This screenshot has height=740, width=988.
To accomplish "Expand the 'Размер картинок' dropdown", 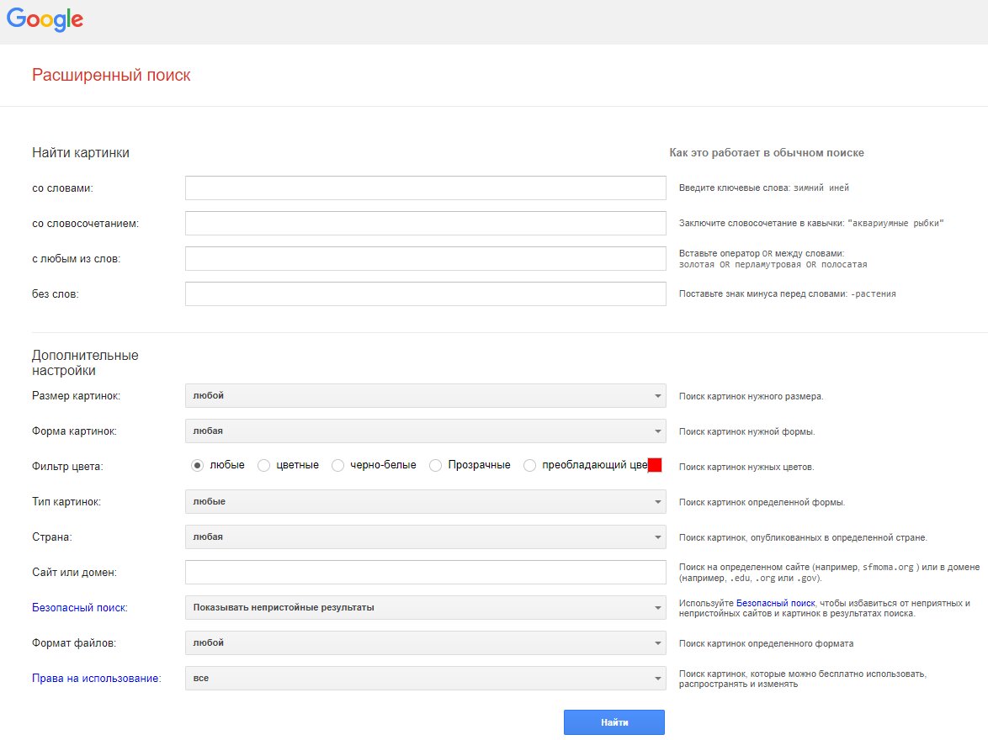I will pos(425,395).
